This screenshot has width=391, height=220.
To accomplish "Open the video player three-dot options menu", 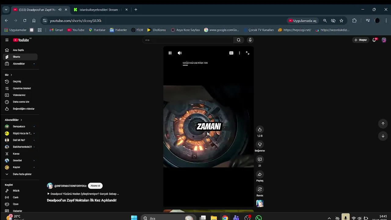I will pyautogui.click(x=239, y=53).
